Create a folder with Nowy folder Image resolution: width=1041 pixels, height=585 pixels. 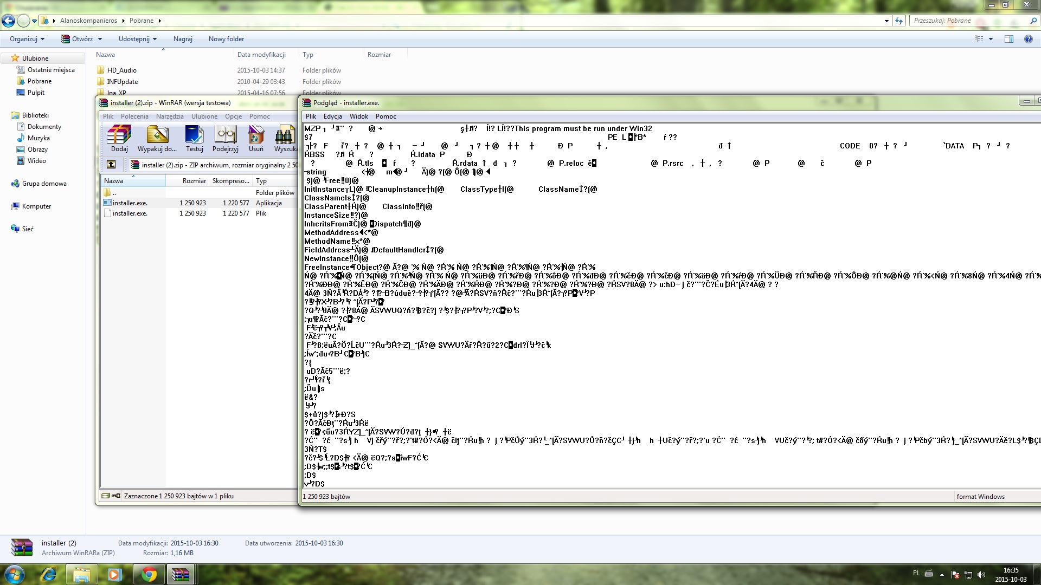(x=227, y=38)
